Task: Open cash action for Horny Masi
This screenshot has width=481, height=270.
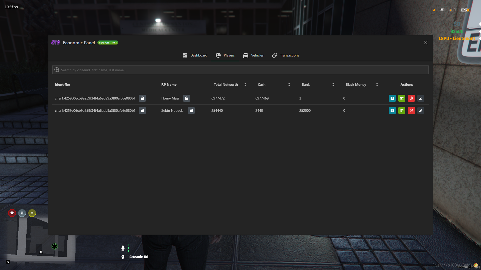Action: (x=392, y=98)
